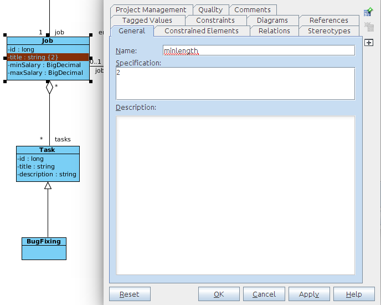The image size is (381, 305).
Task: Open the Diagrams tab
Action: coord(272,20)
